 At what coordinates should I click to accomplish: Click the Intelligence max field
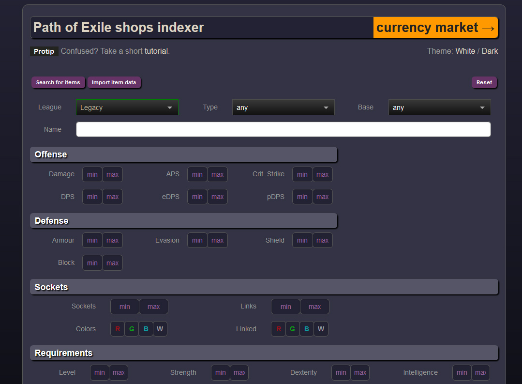tap(480, 373)
